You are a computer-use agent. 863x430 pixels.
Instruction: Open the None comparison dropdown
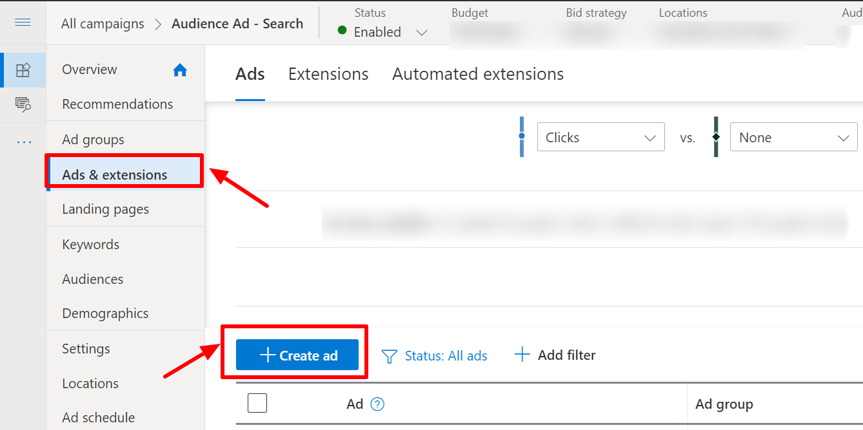point(793,137)
